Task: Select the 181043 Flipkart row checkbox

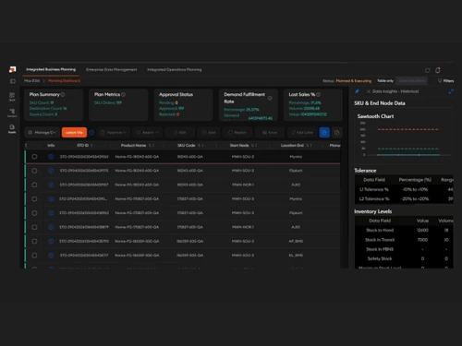Action: pos(34,171)
